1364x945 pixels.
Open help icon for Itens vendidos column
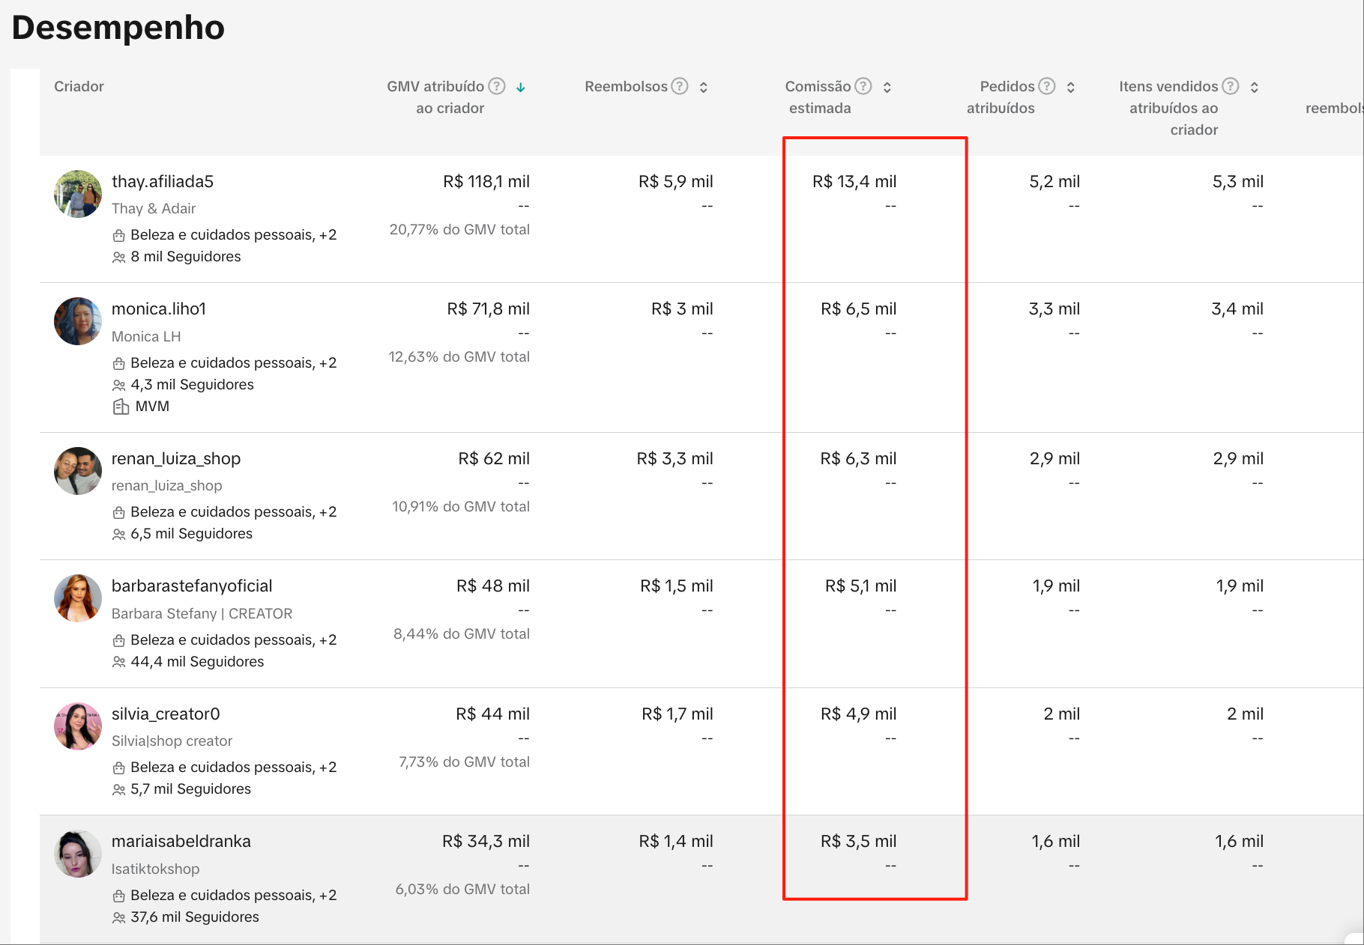tap(1231, 86)
